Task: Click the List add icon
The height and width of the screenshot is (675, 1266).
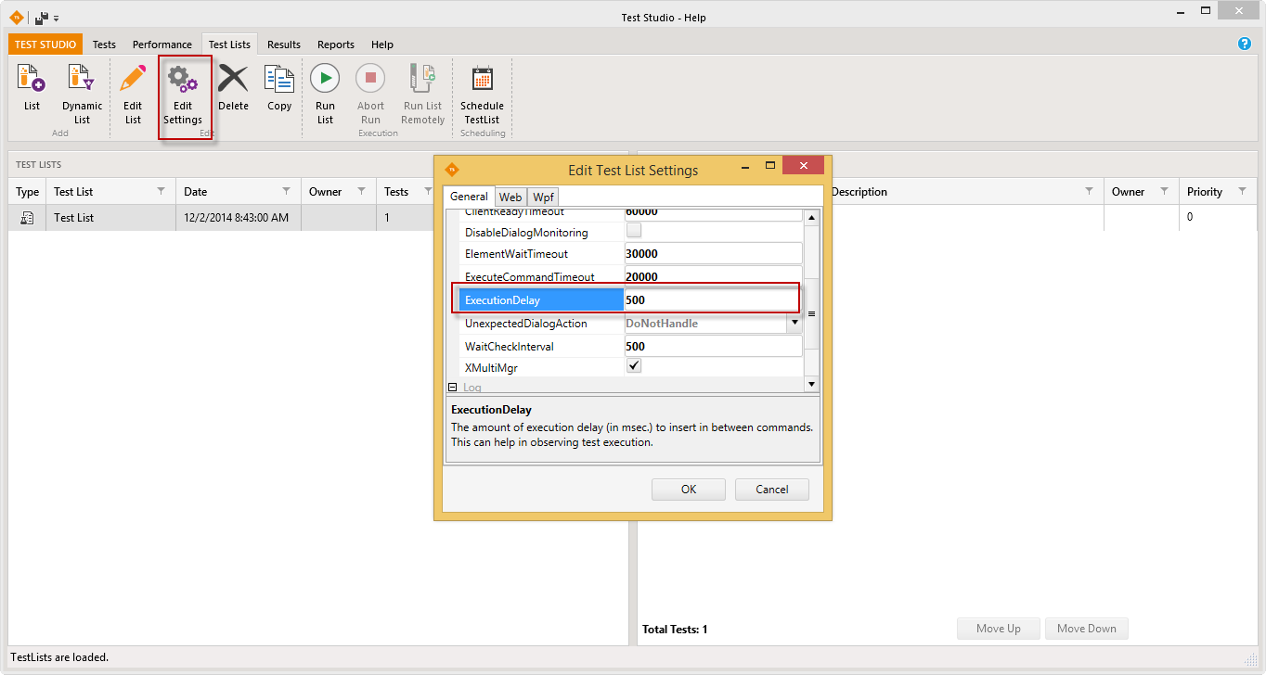Action: 32,80
